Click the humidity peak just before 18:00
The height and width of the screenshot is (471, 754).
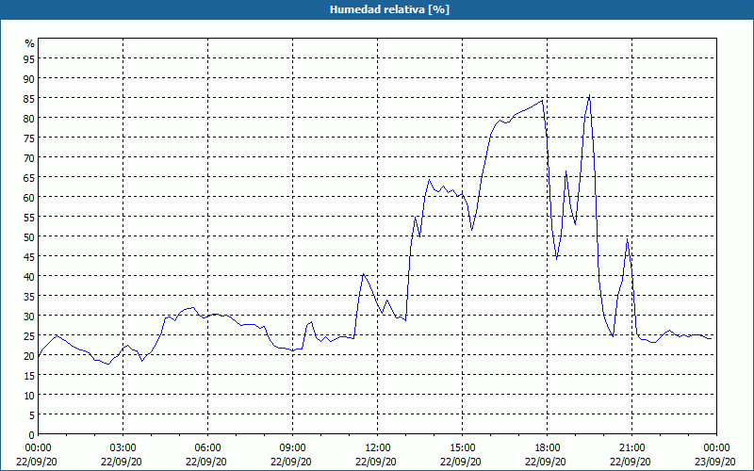(543, 100)
